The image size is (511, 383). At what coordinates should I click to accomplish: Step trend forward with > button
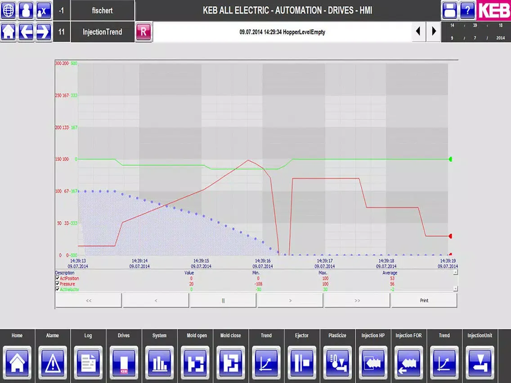(x=290, y=300)
